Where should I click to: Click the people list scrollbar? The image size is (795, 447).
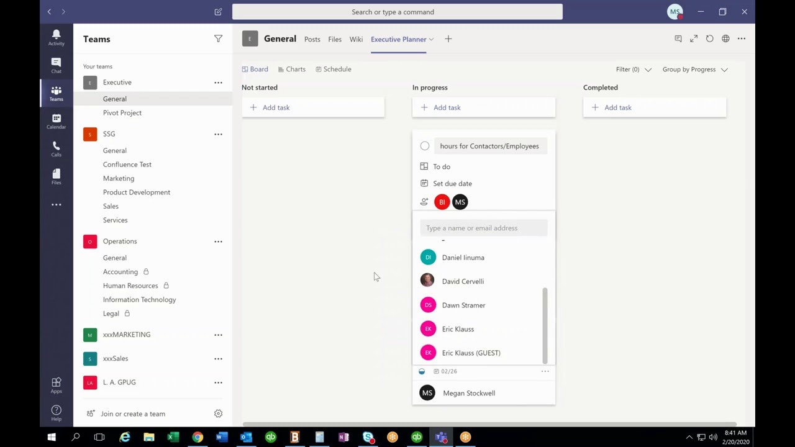(545, 325)
